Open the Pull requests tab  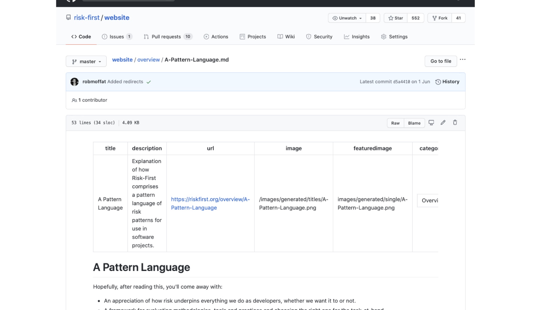pos(168,37)
